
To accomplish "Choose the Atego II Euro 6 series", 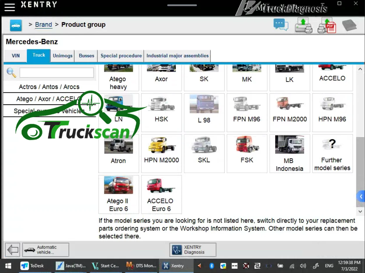I will pyautogui.click(x=118, y=195).
